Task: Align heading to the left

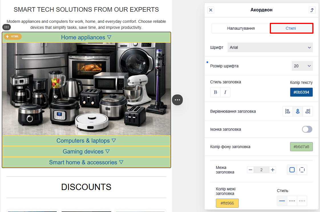Action: [x=288, y=111]
